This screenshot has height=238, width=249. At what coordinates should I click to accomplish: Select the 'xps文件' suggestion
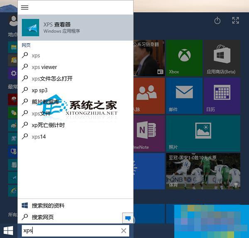coord(76,113)
